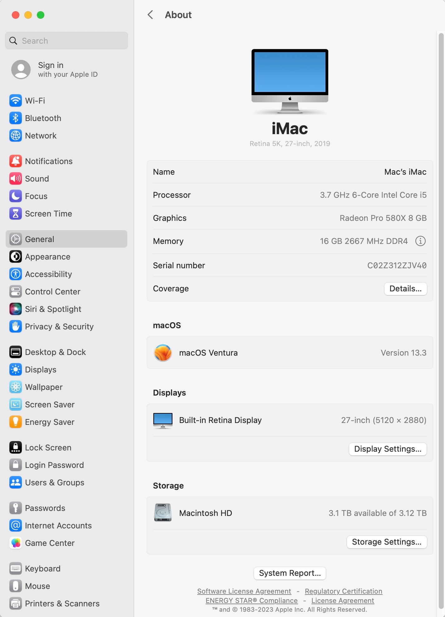
Task: Select Desktop & Dock icon
Action: [x=16, y=352]
